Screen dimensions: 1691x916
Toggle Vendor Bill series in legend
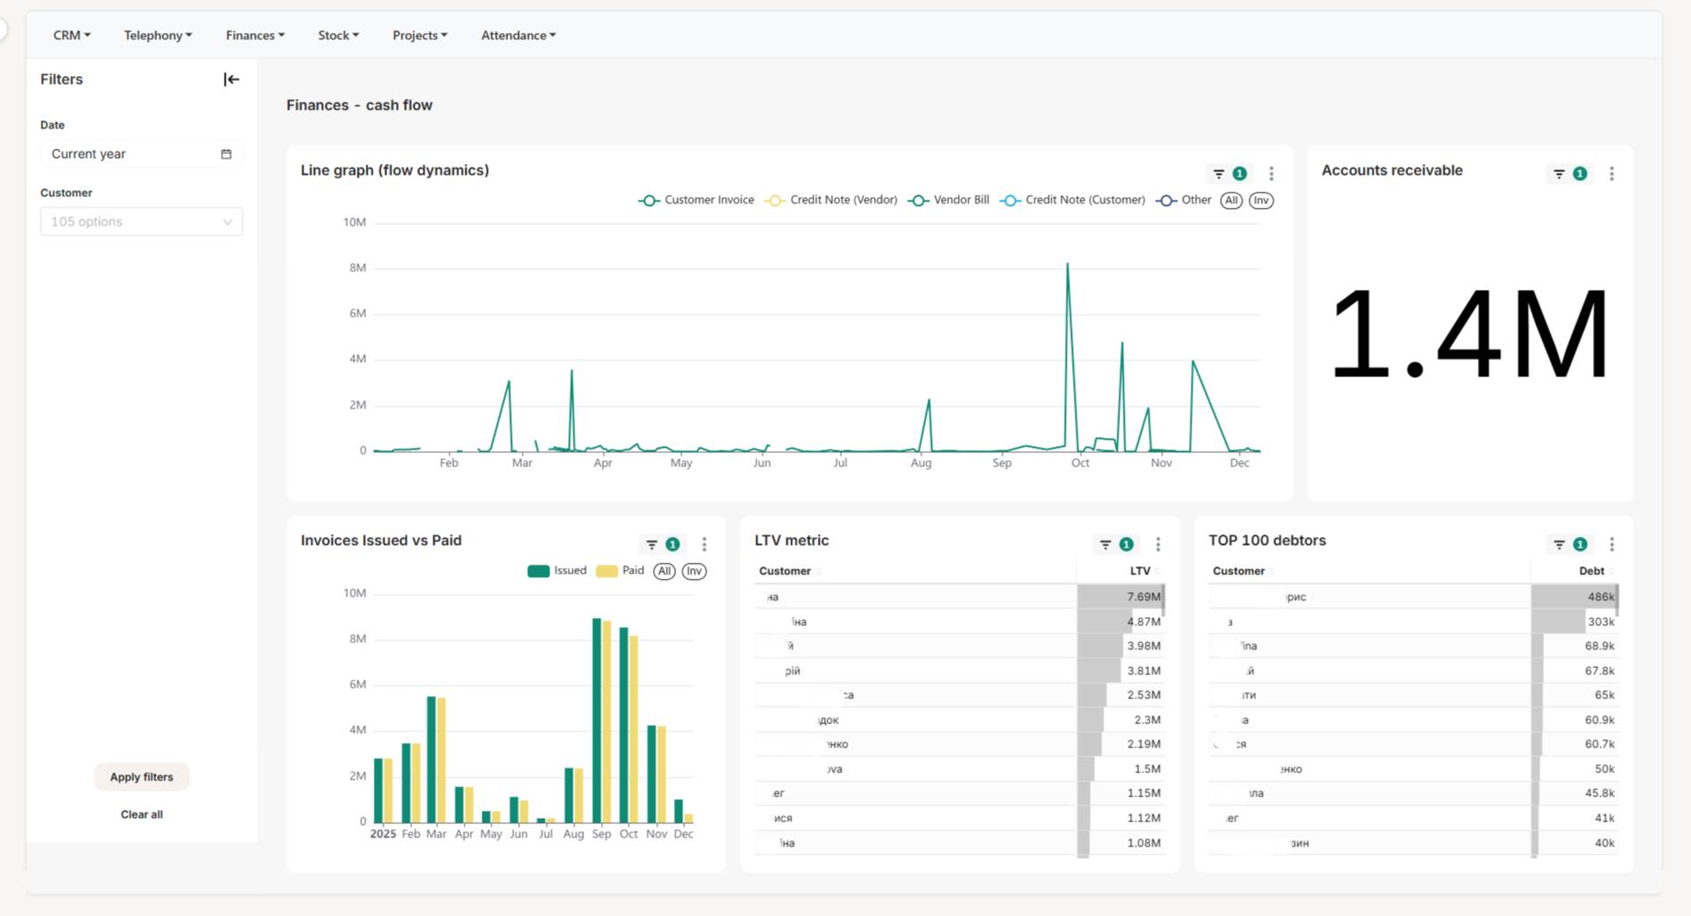(x=948, y=200)
